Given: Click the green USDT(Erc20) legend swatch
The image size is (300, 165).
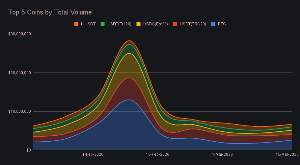Looking at the screenshot, I should (102, 24).
